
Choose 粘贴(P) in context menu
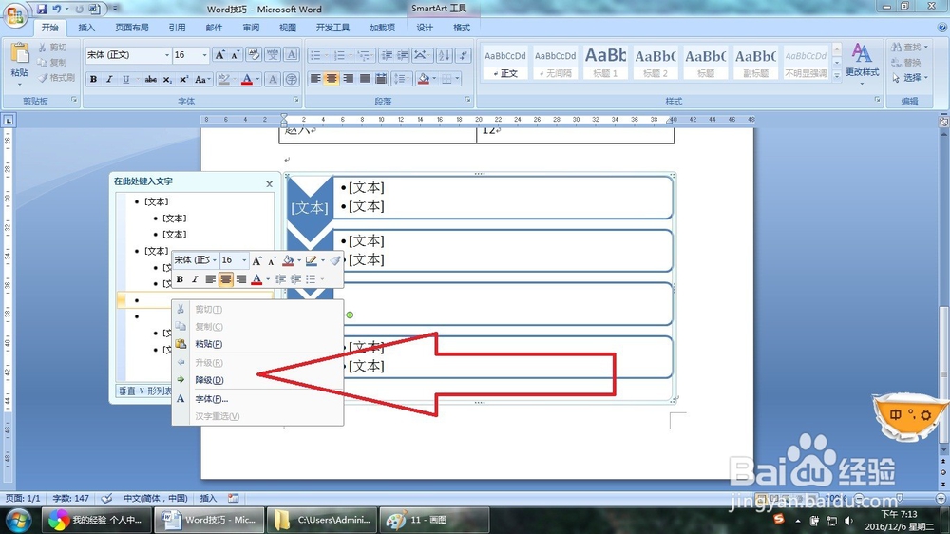(258, 344)
